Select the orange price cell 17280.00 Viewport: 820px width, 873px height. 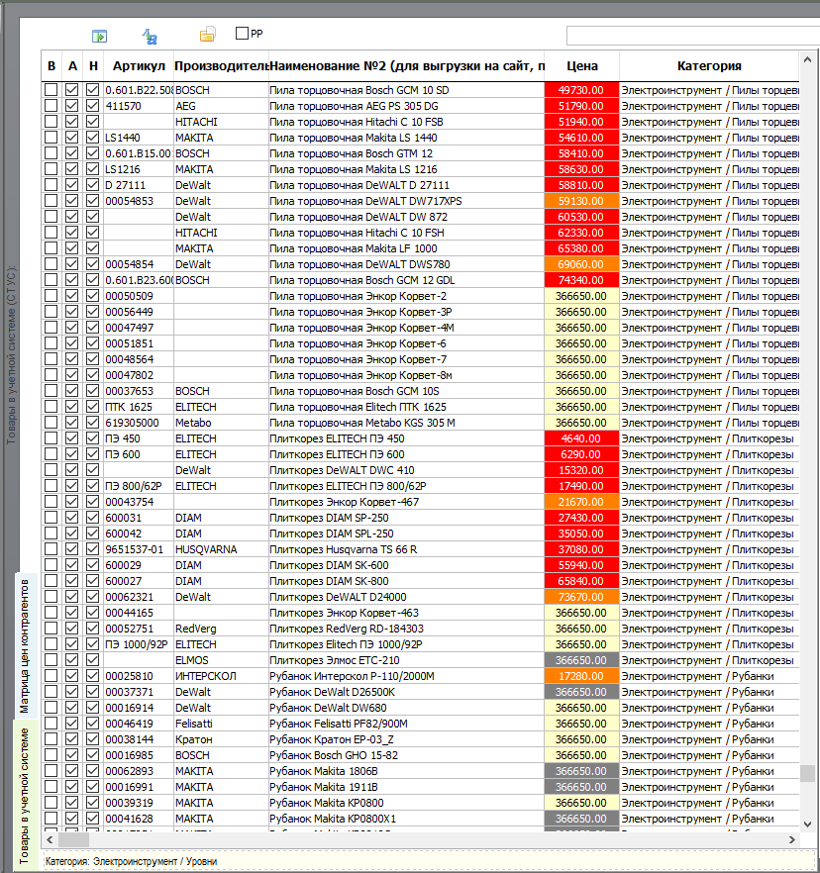(x=581, y=676)
